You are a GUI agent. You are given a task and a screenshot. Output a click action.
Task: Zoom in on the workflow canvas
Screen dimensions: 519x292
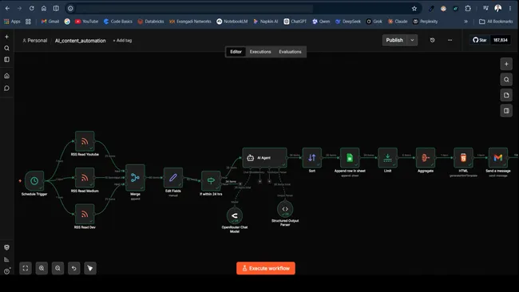pyautogui.click(x=42, y=268)
